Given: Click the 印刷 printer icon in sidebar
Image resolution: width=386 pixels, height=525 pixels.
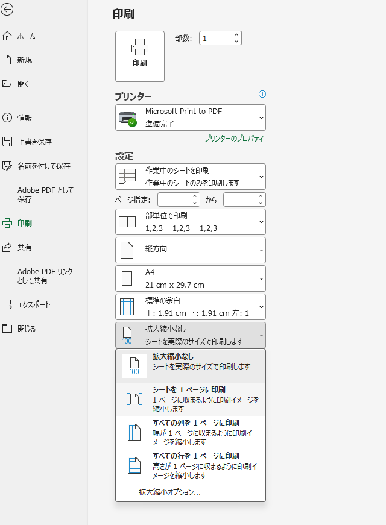Looking at the screenshot, I should 7,223.
